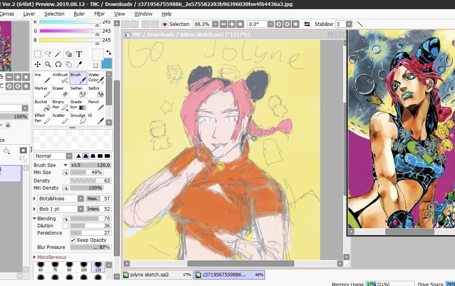Swap foreground and background colors
The height and width of the screenshot is (286, 455).
[x=109, y=53]
